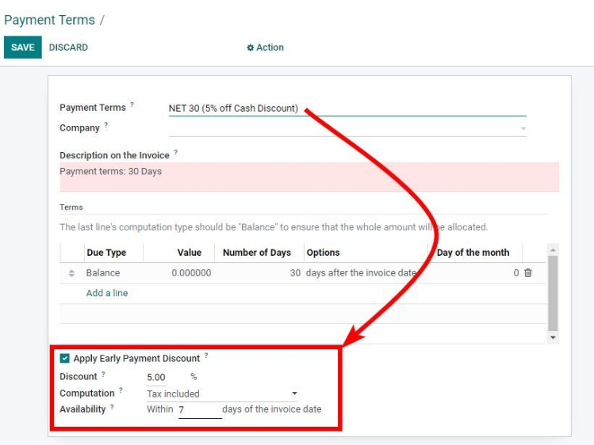Viewport: 594px width, 445px height.
Task: Edit the Payment Terms name field
Action: click(347, 108)
